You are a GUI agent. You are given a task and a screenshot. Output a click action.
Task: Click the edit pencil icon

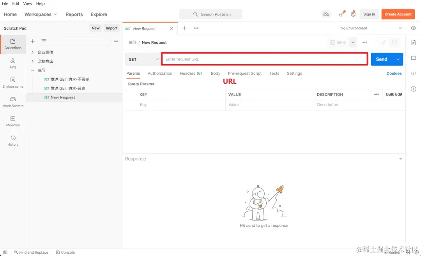(x=384, y=42)
